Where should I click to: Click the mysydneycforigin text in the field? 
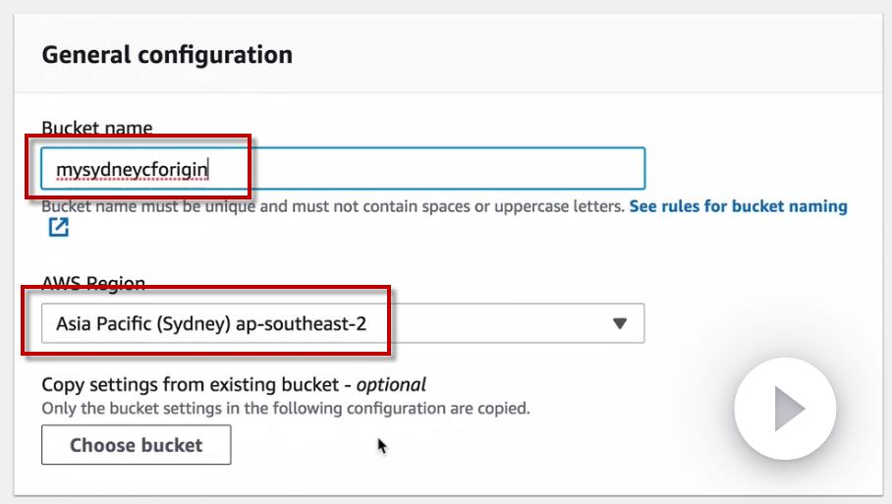pyautogui.click(x=131, y=170)
